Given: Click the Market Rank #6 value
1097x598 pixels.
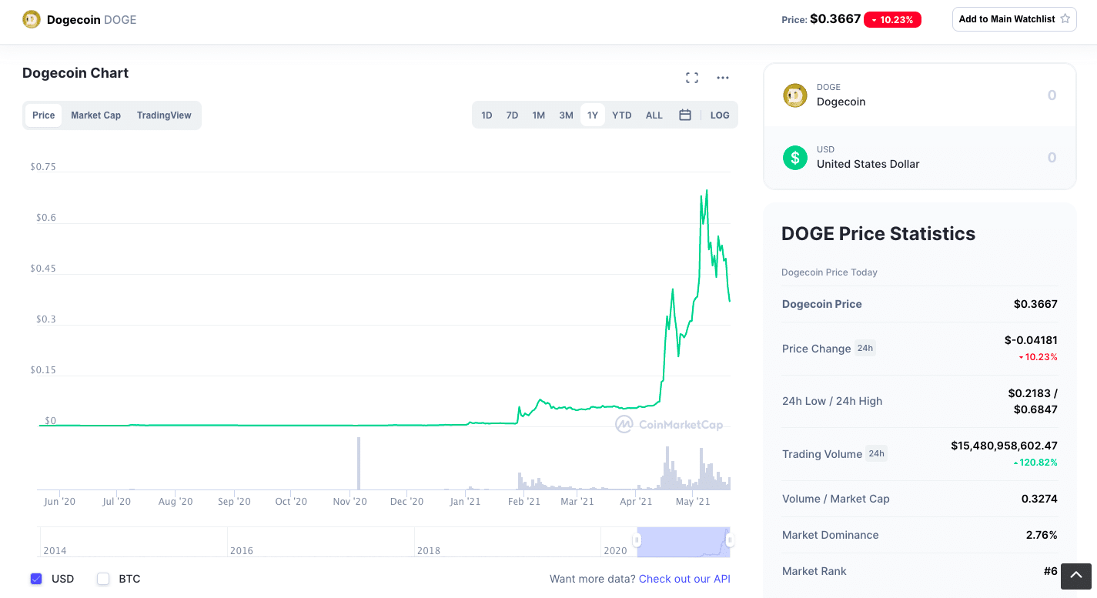Looking at the screenshot, I should pos(1051,571).
